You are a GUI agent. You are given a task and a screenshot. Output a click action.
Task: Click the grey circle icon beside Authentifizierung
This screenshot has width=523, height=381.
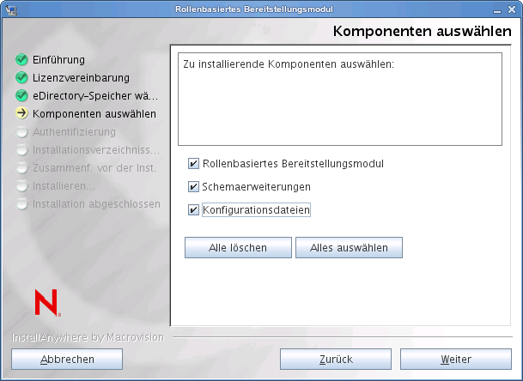[21, 131]
